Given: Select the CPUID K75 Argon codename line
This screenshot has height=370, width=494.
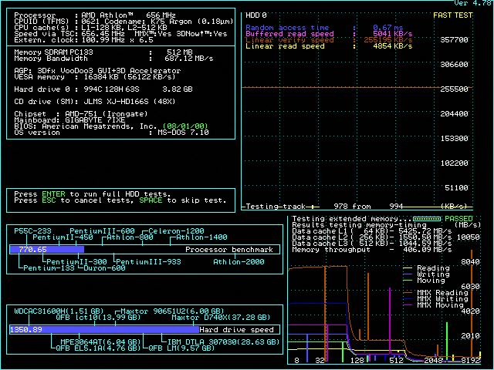Looking at the screenshot, I should coord(123,22).
